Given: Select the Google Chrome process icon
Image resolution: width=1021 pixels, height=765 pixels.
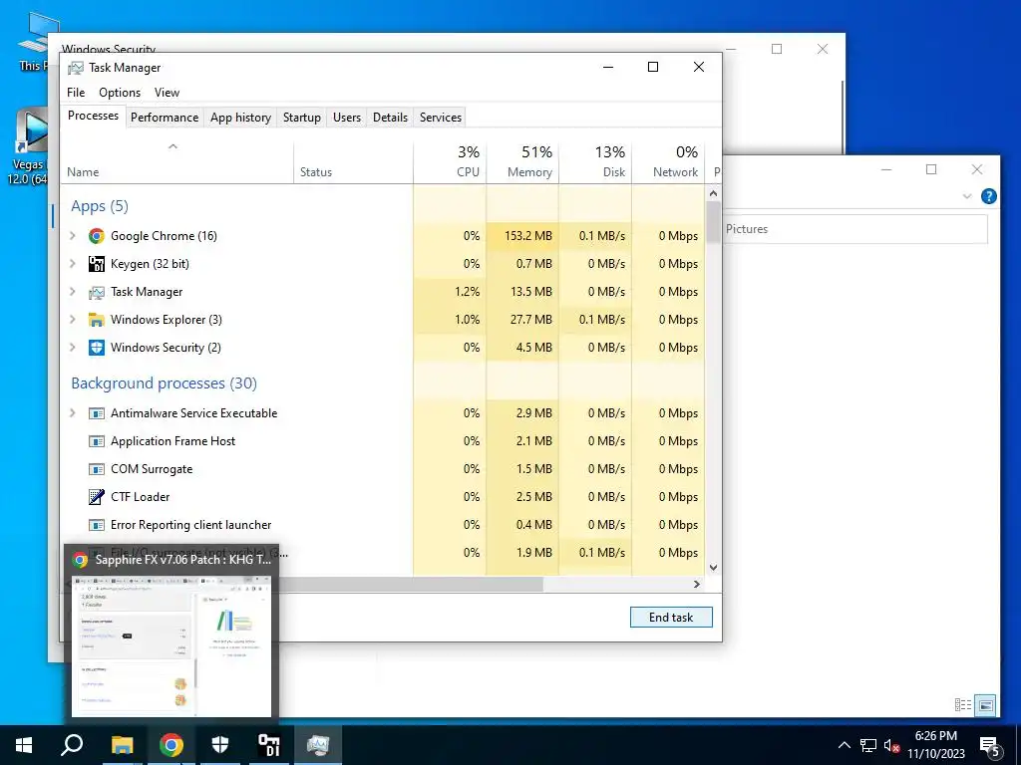Looking at the screenshot, I should point(97,236).
